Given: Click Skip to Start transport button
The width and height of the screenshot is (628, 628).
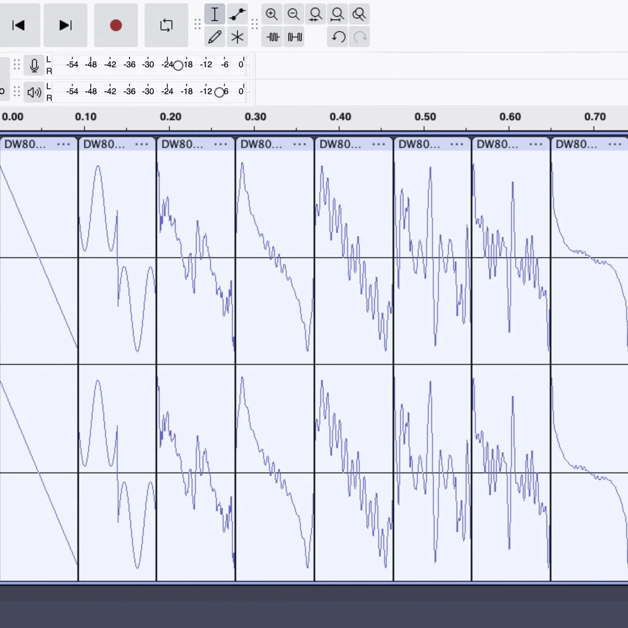Looking at the screenshot, I should [x=20, y=25].
